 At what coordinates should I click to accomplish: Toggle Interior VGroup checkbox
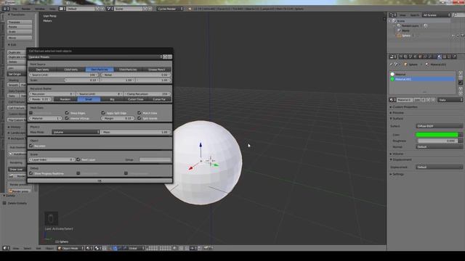point(67,118)
